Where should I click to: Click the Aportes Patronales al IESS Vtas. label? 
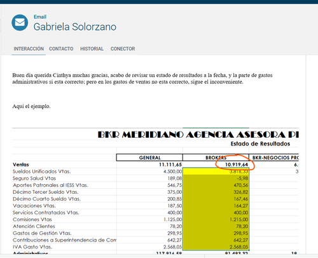[x=50, y=185]
